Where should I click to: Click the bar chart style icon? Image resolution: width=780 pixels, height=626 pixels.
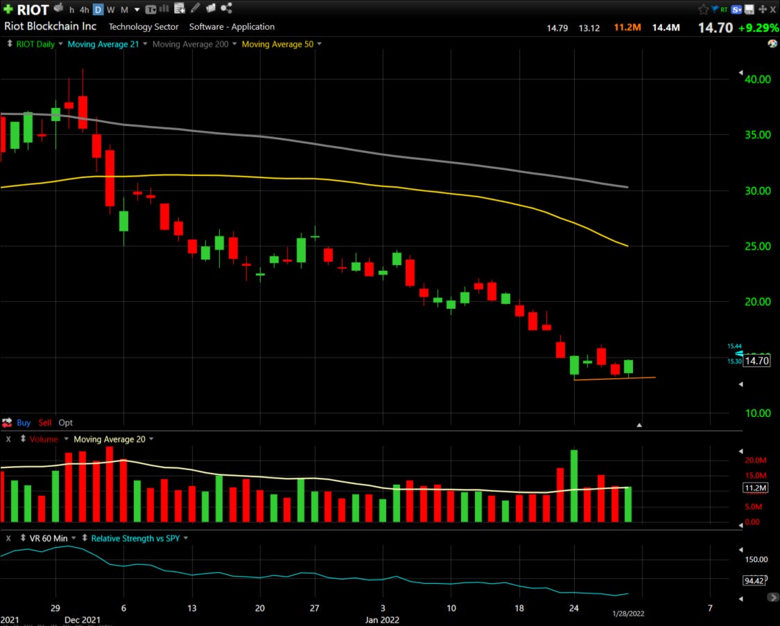[x=164, y=8]
